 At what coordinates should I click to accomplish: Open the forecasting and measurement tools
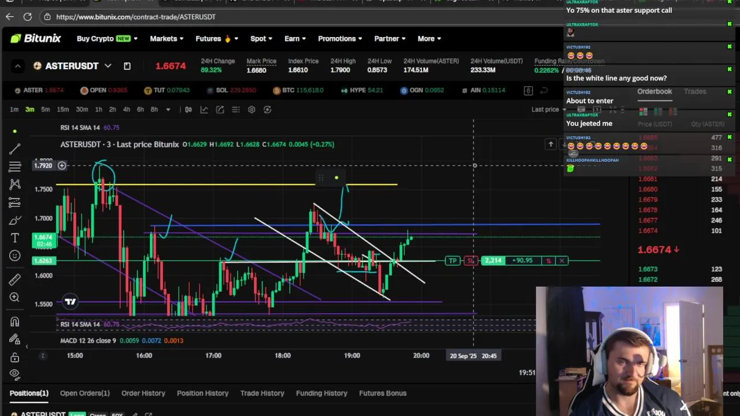15,202
